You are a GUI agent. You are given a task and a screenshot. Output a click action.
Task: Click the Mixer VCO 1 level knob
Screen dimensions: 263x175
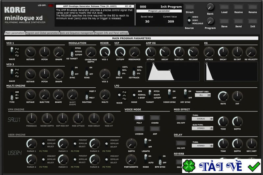(105, 52)
